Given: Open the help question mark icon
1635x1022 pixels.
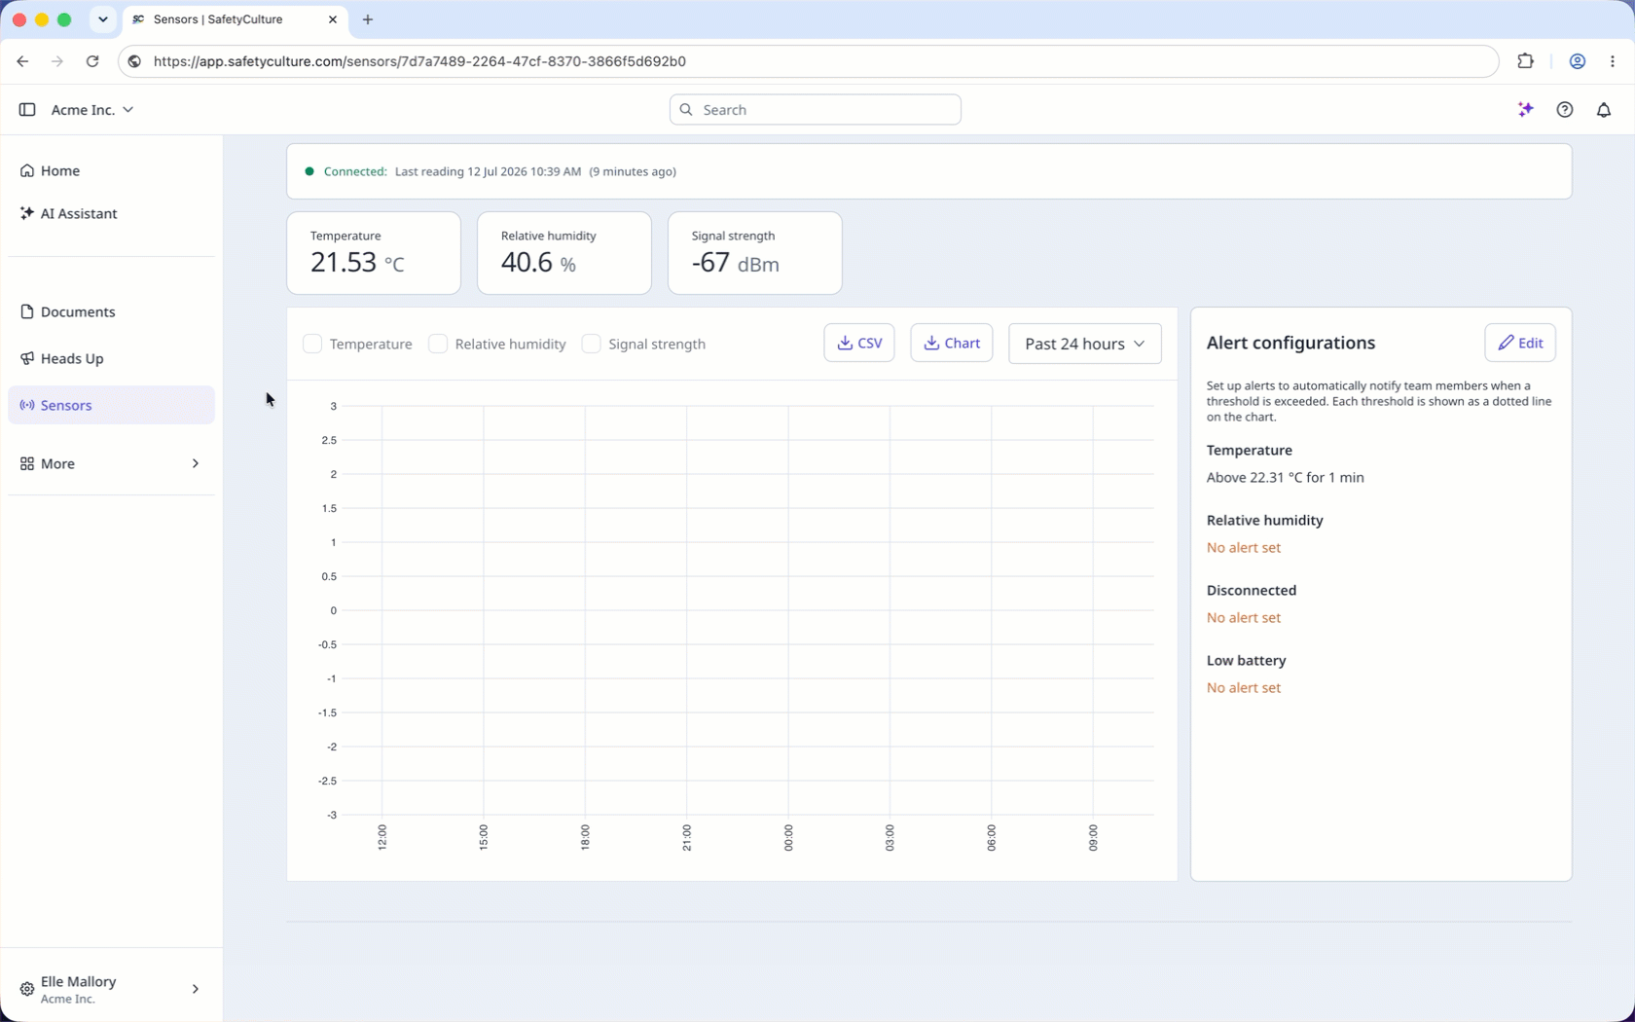Looking at the screenshot, I should pyautogui.click(x=1565, y=110).
